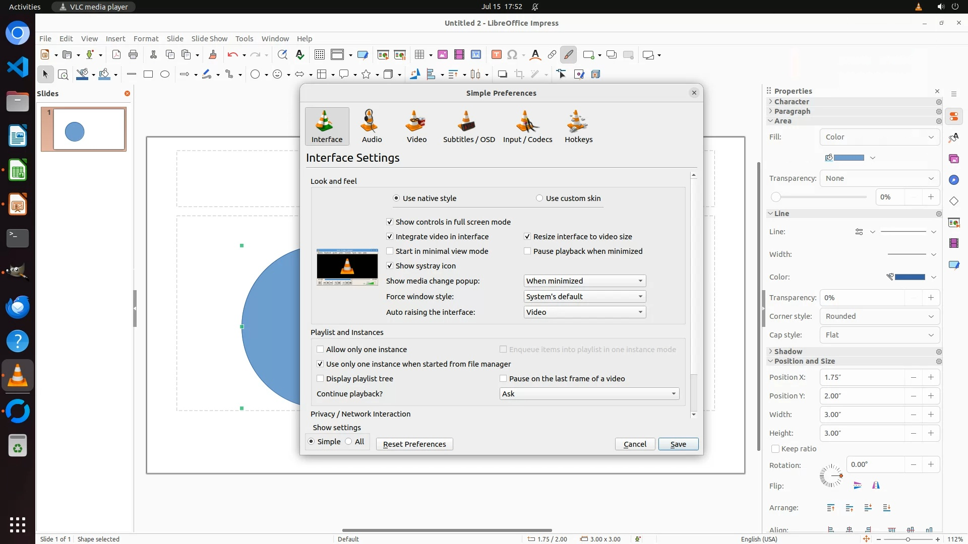The image size is (968, 544).
Task: Open the Audio preferences category
Action: (372, 126)
